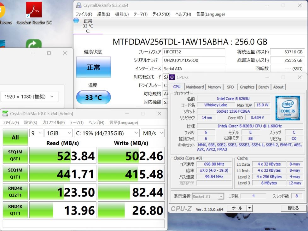308x231 pixels.
Task: Click the total host writes value 25555 GB
Action: 288,60
